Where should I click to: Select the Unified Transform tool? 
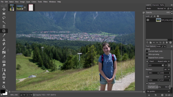click(x=4, y=78)
